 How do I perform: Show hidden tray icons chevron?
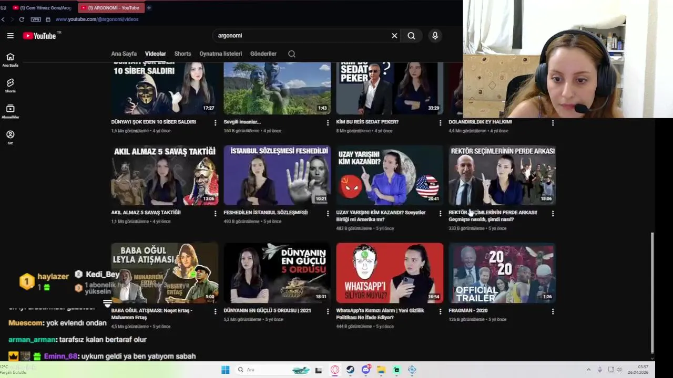(x=588, y=370)
